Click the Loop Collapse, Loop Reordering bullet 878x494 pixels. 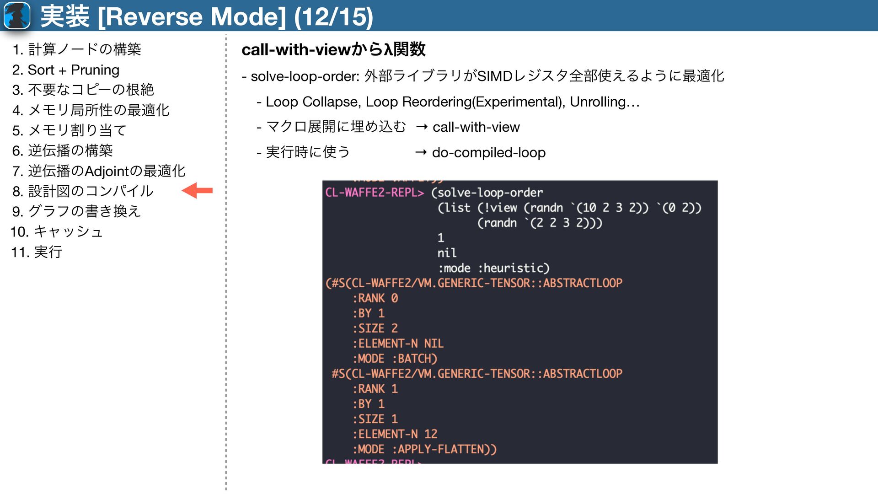[448, 102]
